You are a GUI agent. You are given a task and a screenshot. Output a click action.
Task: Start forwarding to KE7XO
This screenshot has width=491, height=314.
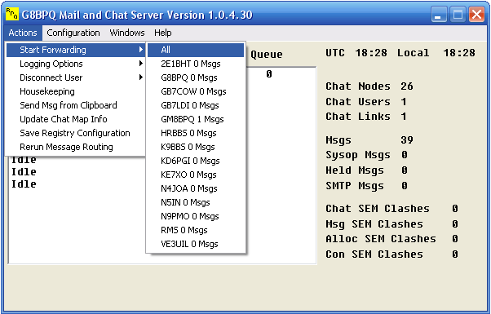pos(196,175)
